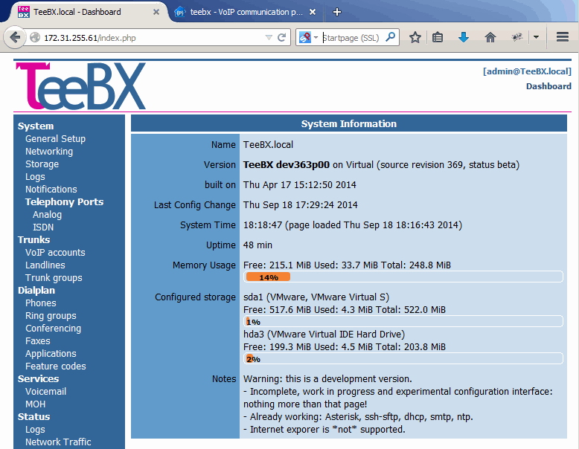
Task: Click the search magnifier icon
Action: point(390,37)
